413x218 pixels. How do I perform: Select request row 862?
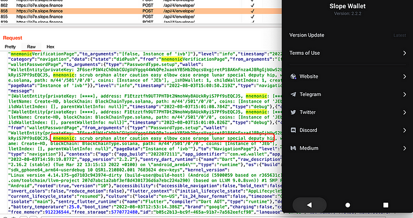[x=140, y=5]
